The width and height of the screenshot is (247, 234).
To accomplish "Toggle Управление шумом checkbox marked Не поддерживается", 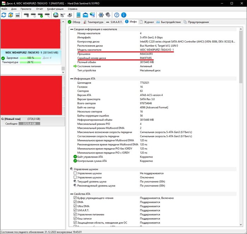I will tap(75, 173).
